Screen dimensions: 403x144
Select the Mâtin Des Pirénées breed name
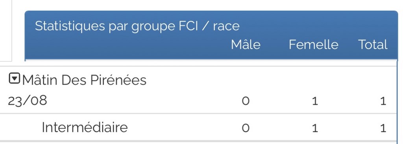(84, 80)
